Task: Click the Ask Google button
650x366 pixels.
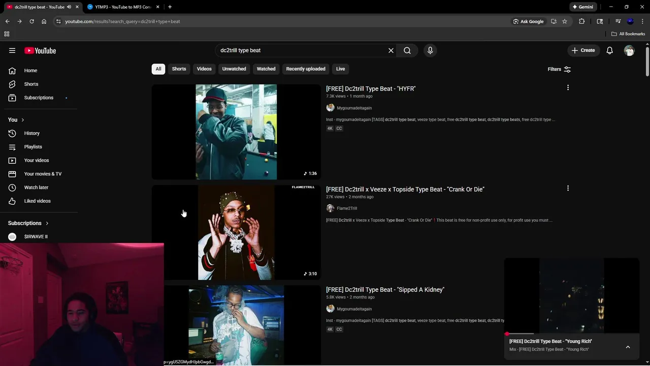Action: (529, 21)
